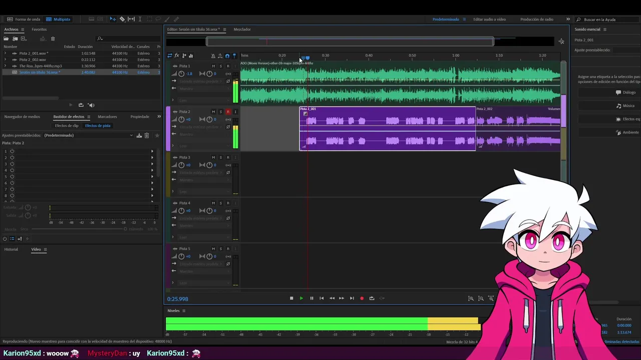641x360 pixels.
Task: Expand Pista 2_001.wav in file list
Action: 5,53
